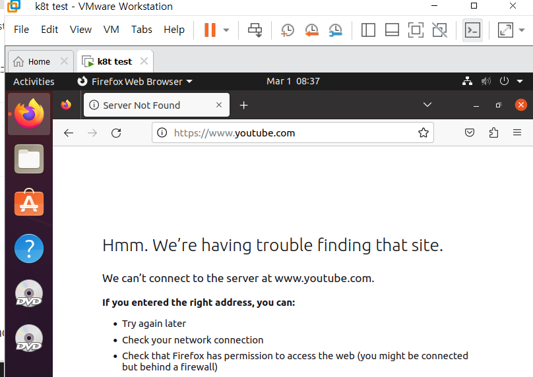Open the VMware View menu
Screen dimensions: 533x377
(x=80, y=30)
